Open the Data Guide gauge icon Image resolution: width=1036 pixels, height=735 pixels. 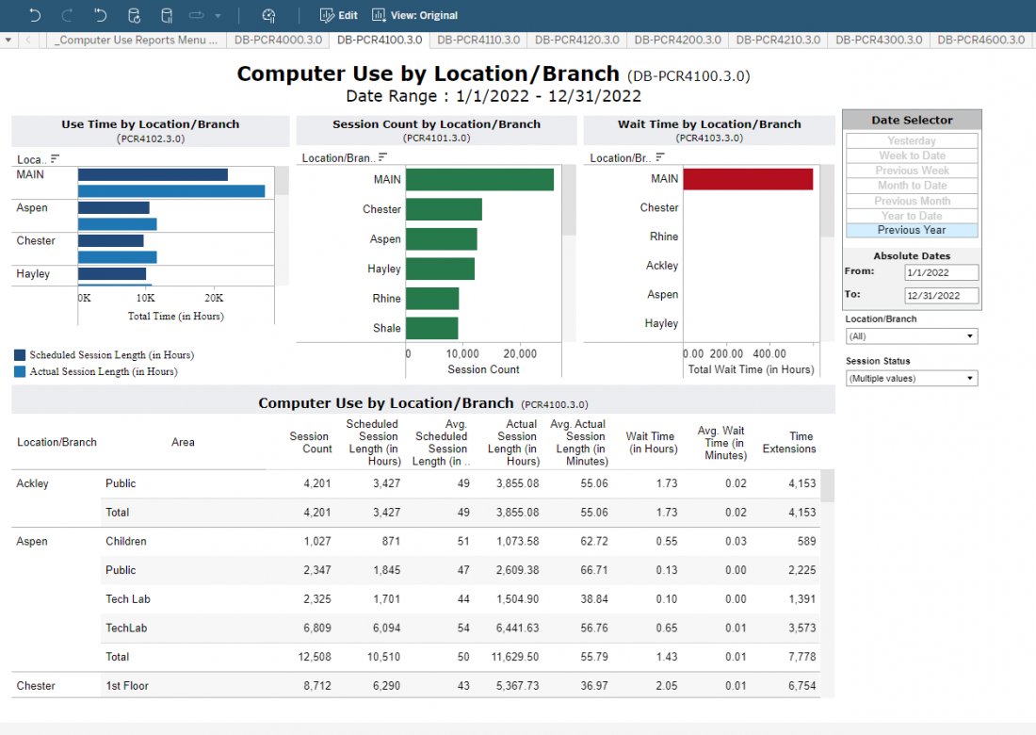point(268,15)
